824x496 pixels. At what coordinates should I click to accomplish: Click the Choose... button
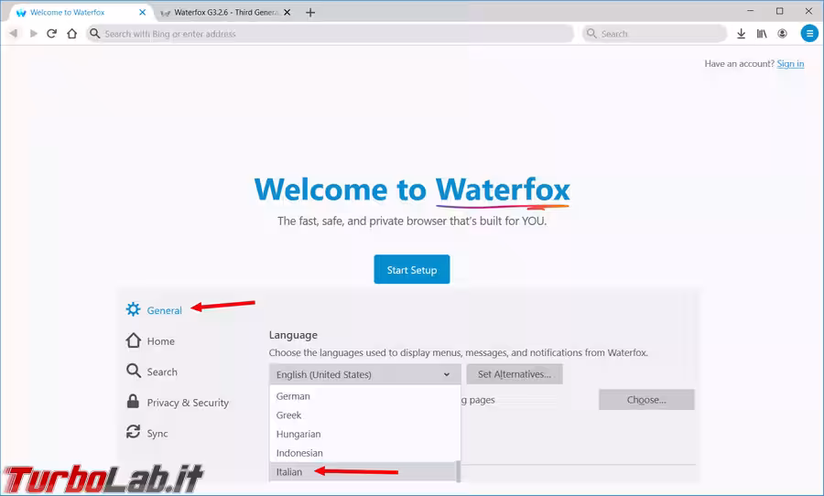646,400
